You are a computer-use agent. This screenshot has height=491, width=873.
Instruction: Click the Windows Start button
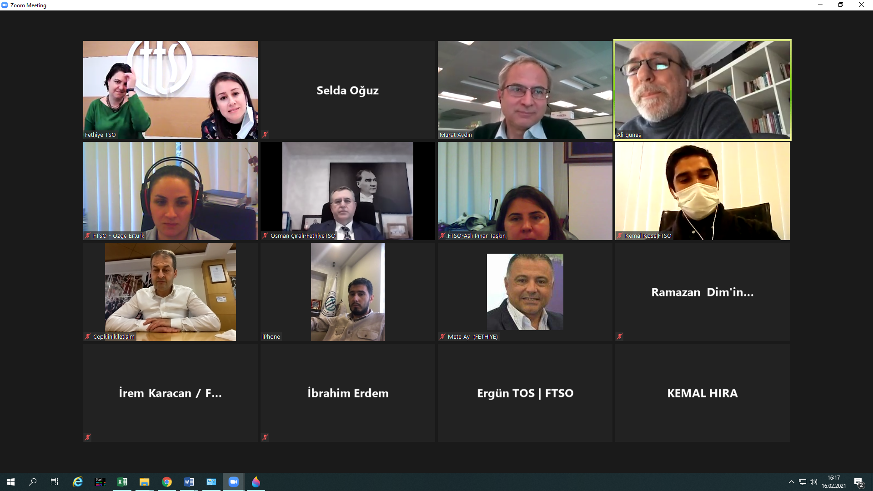pos(11,482)
